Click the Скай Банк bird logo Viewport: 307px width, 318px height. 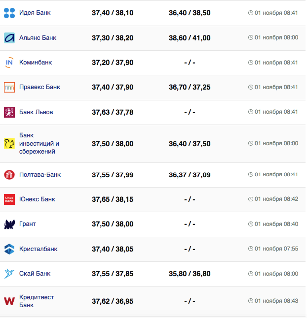click(9, 274)
